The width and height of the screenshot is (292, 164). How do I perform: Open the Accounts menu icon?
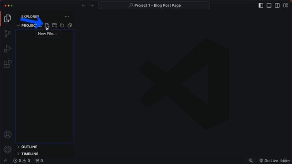(7, 134)
